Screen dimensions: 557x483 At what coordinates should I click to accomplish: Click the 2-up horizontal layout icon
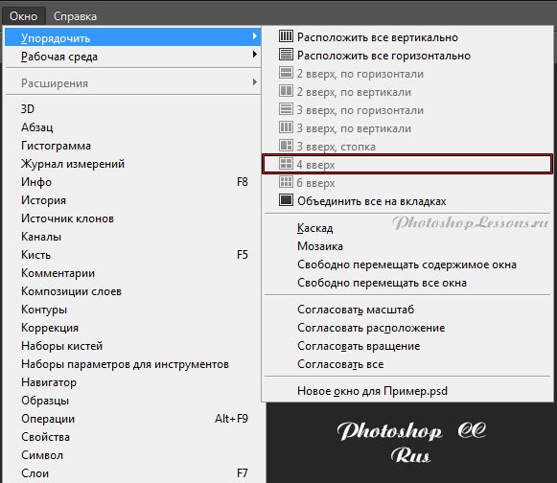tap(286, 73)
